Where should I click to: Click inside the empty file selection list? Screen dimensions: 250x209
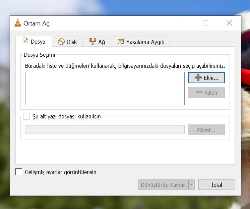[x=105, y=89]
